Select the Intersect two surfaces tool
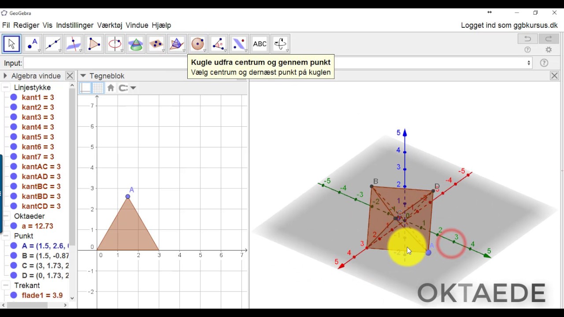Screen dimensions: 564x317 tap(136, 44)
